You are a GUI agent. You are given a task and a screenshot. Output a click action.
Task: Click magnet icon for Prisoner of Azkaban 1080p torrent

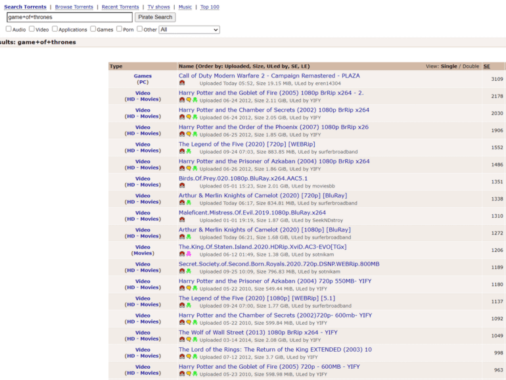coord(182,168)
